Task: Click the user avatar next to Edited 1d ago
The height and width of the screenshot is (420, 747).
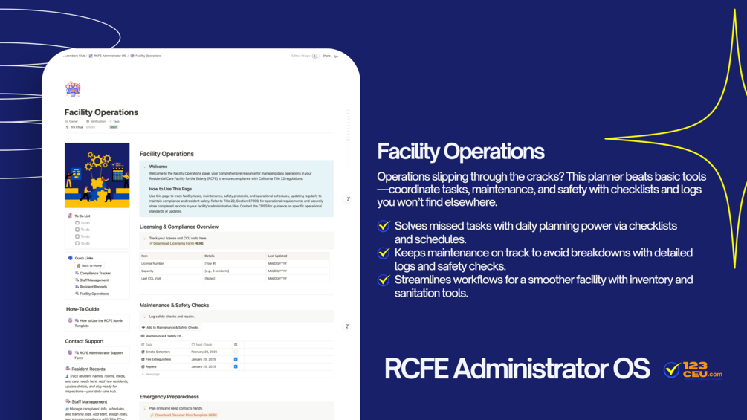Action: 314,56
